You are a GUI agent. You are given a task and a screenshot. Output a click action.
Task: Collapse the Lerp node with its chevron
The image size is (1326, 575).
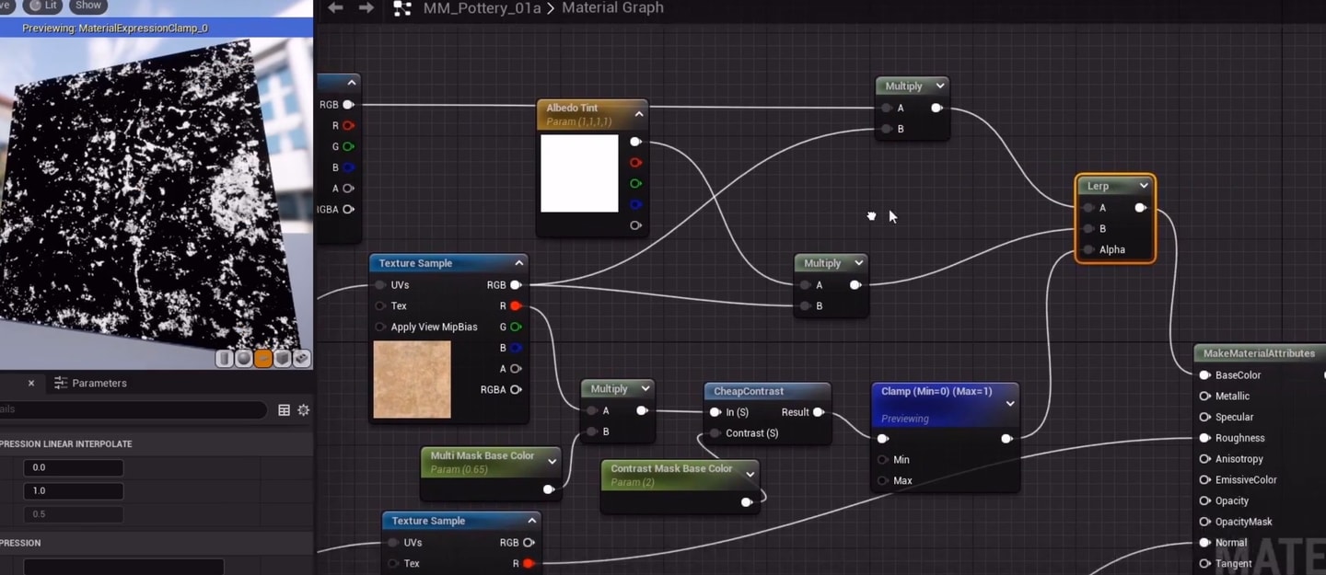coord(1143,186)
